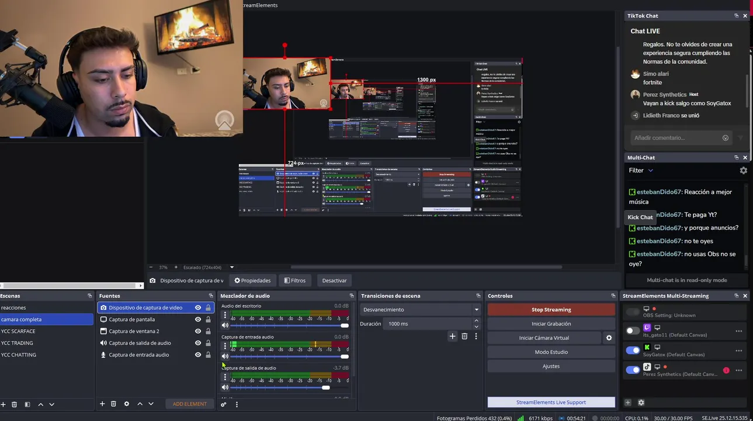Open scene filters icon in Escenas toolbar

click(27, 404)
